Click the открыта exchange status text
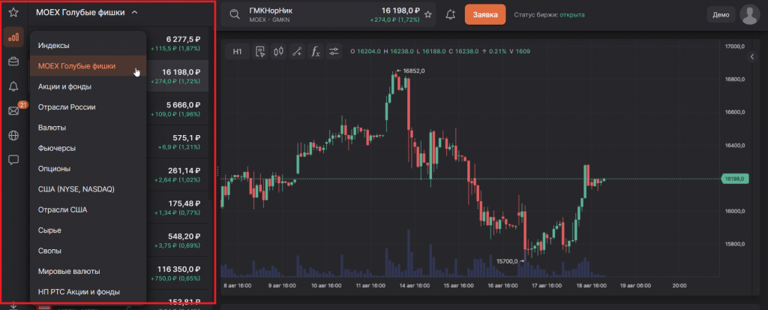 (x=572, y=15)
